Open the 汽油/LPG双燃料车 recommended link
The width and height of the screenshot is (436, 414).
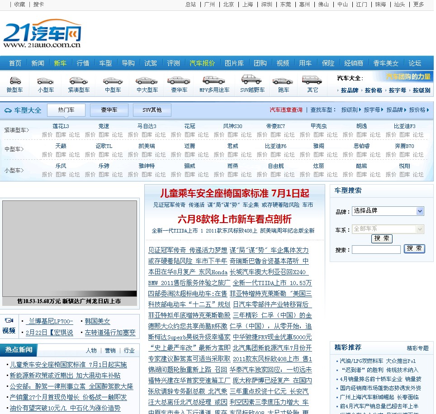pyautogui.click(x=378, y=361)
